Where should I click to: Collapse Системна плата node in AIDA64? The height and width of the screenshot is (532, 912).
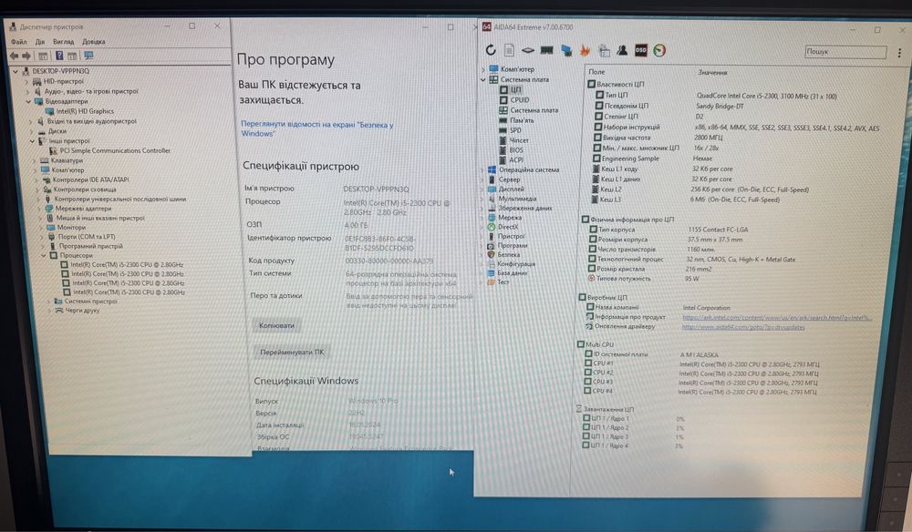coord(482,79)
